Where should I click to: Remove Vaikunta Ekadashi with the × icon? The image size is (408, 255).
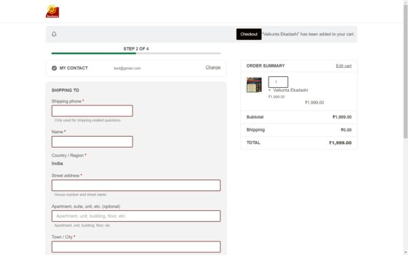269,90
